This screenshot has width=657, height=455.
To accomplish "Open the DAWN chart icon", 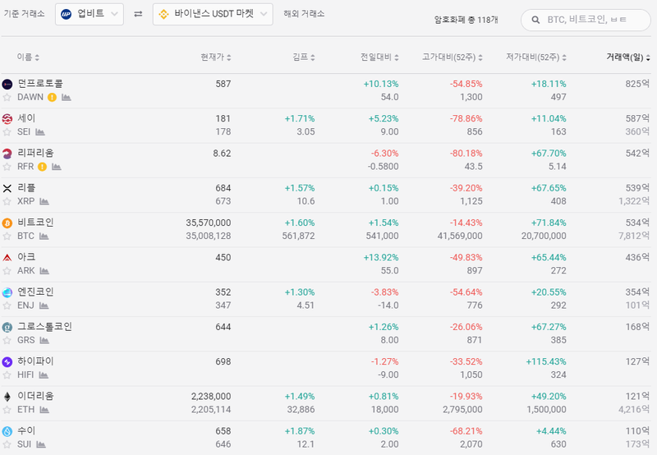I will 67,97.
